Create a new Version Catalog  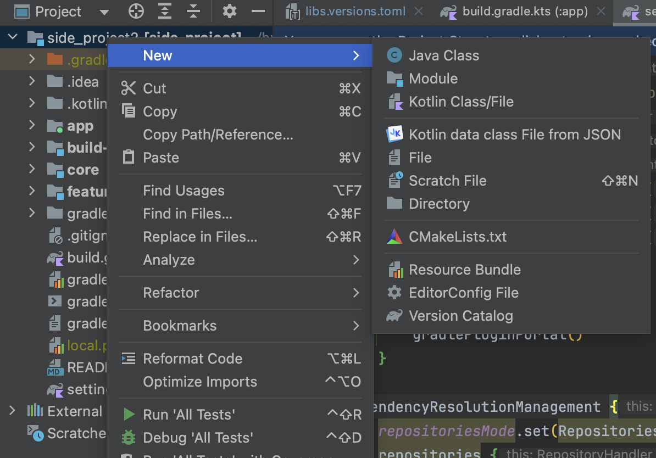click(x=460, y=316)
